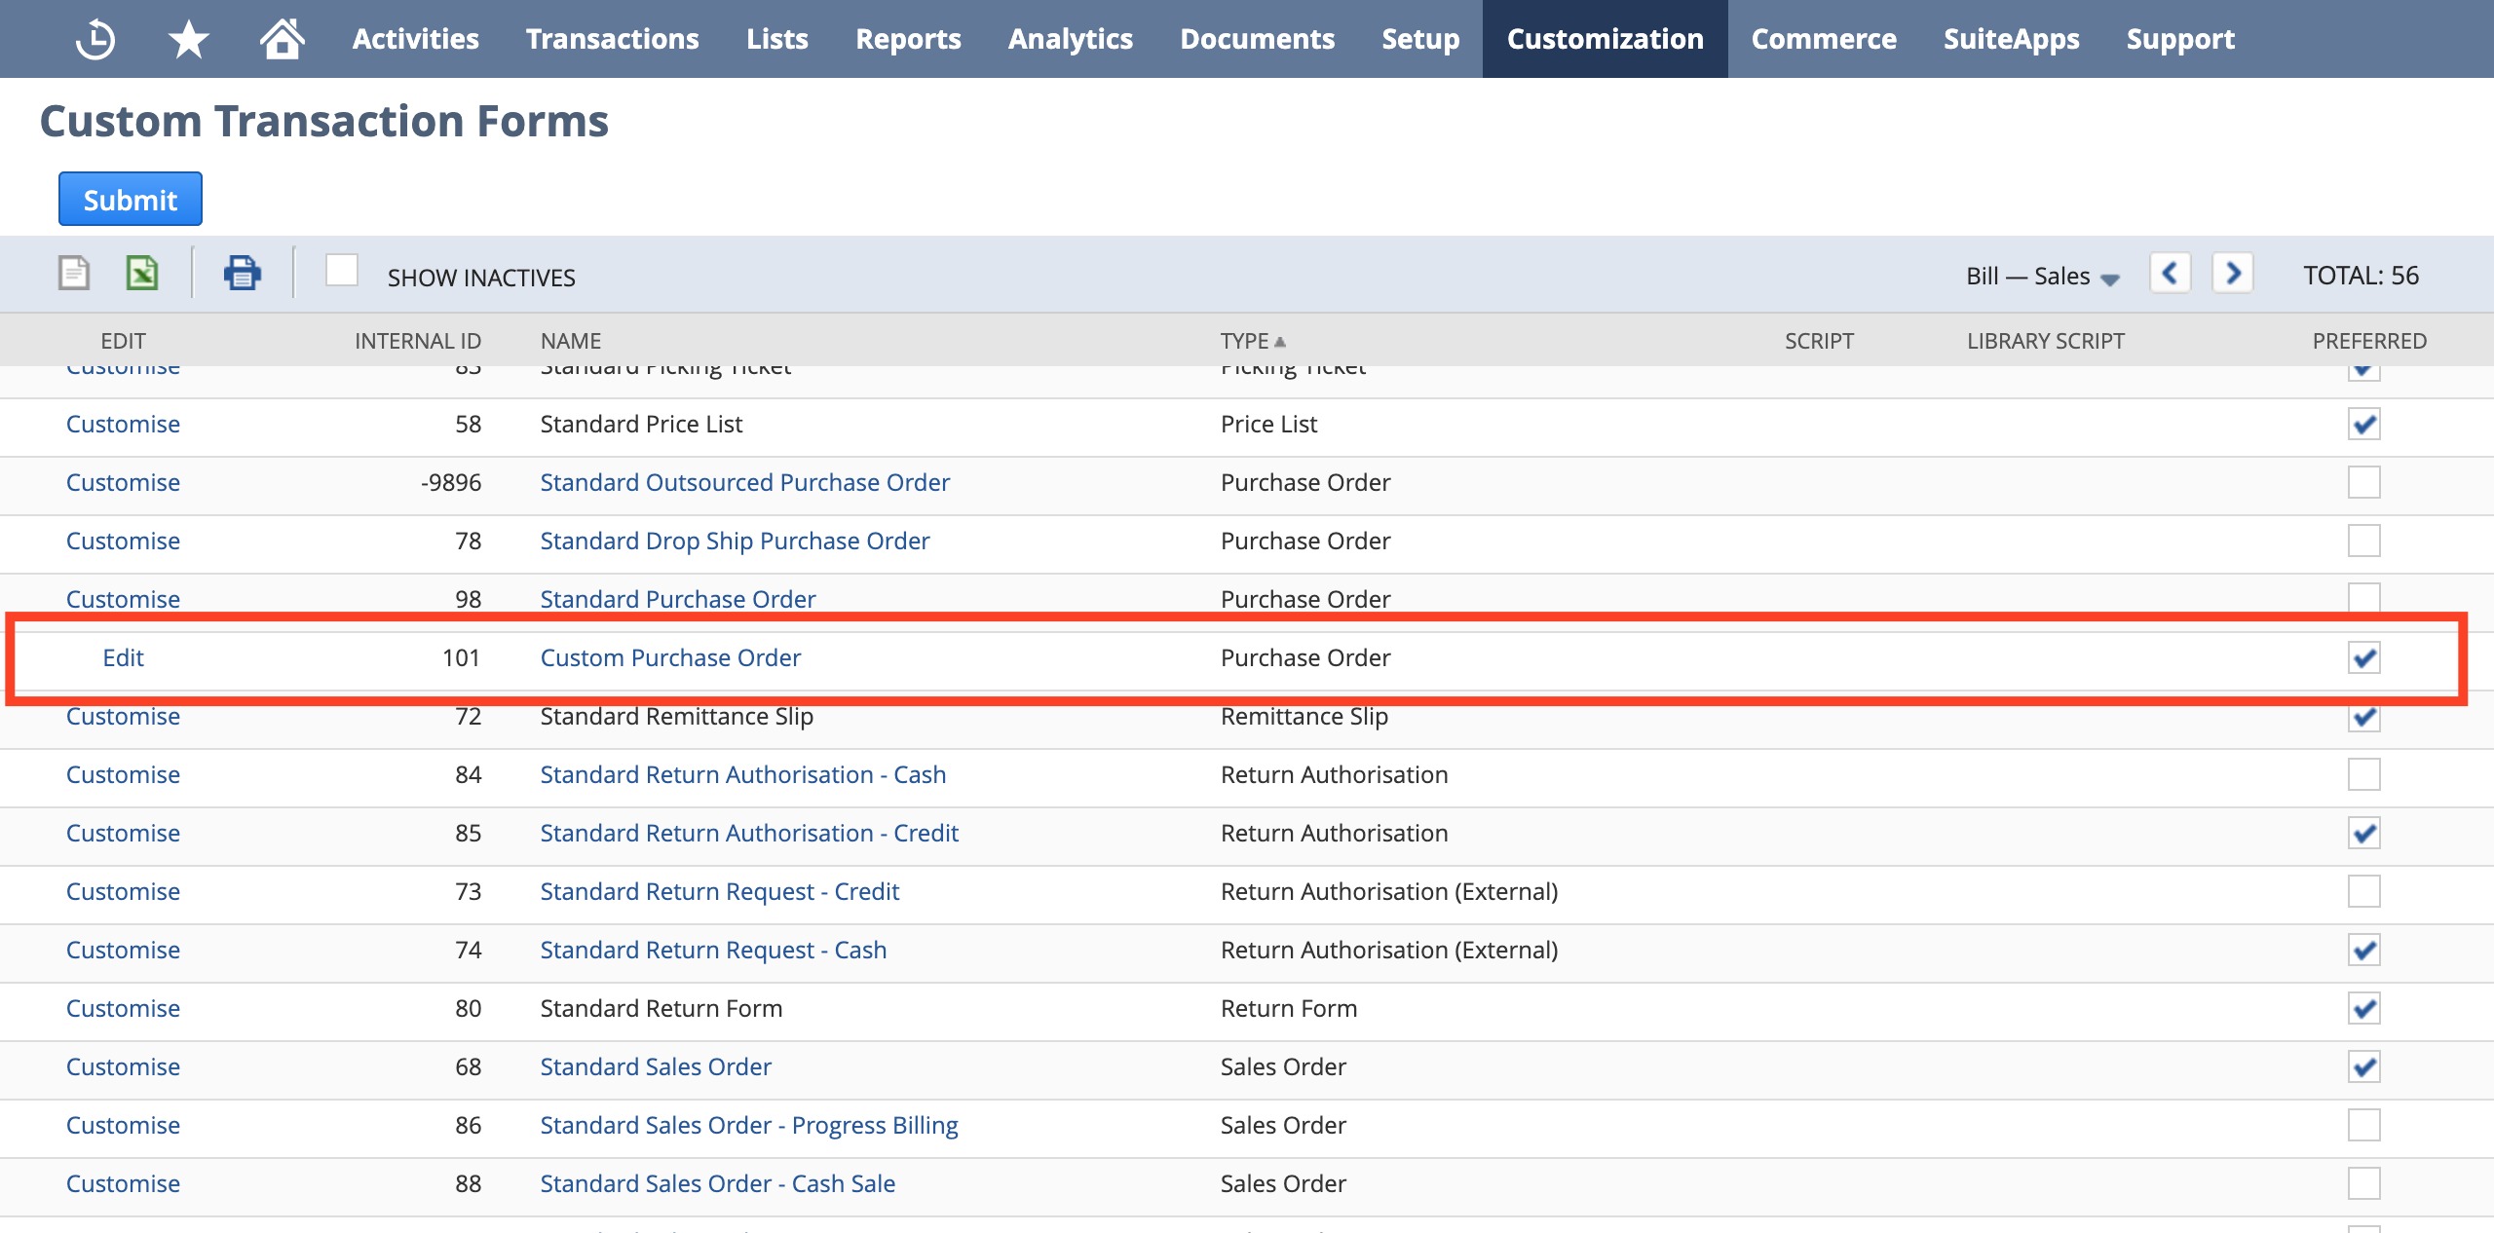Open the Customization menu
Screen dimensions: 2494x1233
point(1605,39)
